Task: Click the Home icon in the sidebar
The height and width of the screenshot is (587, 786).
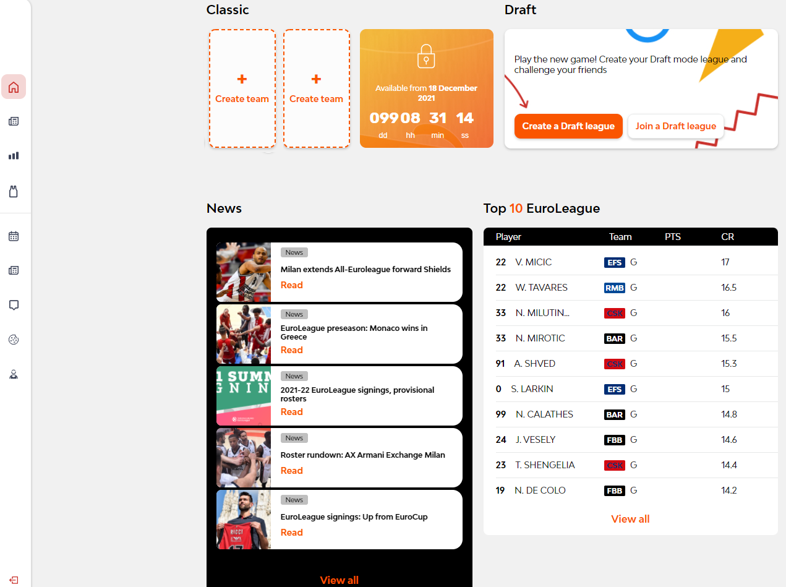Action: point(14,87)
